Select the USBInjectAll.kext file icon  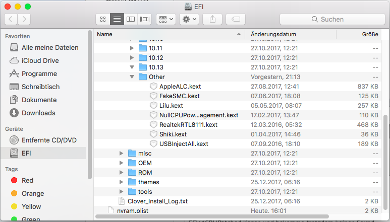tap(153, 143)
